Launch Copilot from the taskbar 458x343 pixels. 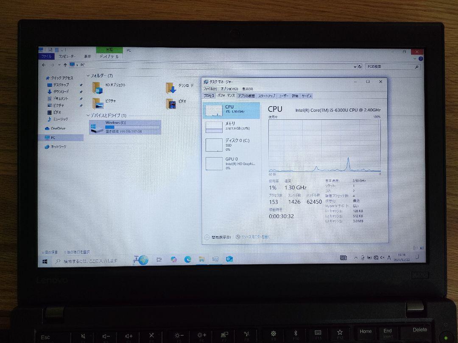[x=173, y=259]
